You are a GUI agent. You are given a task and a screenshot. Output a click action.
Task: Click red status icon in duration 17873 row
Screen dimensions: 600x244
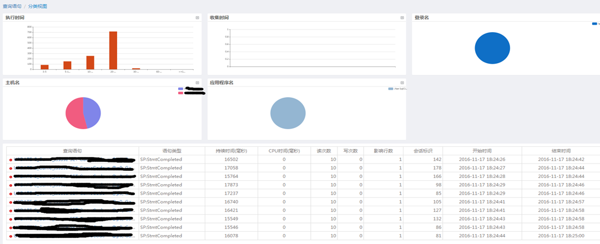click(11, 185)
